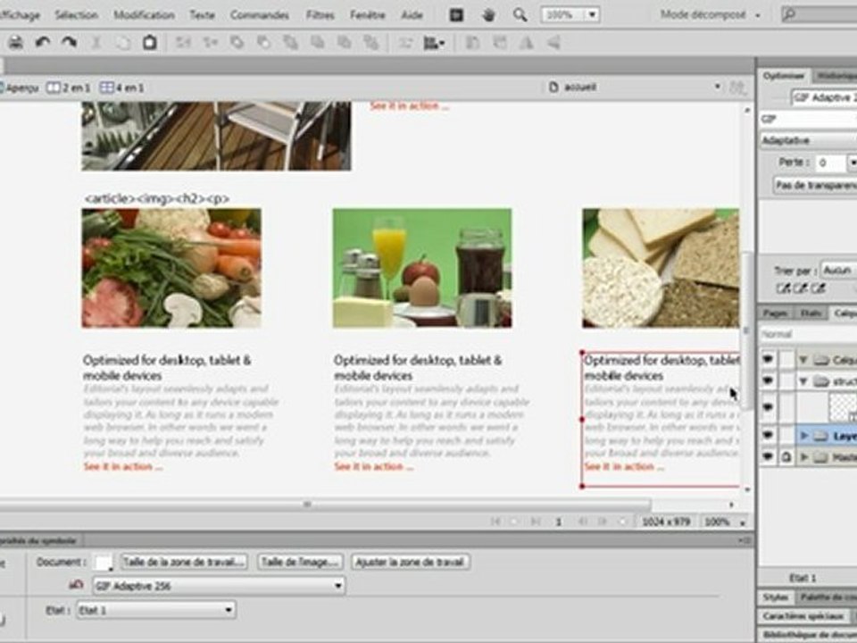Select the Hand pan tool icon

pos(488,15)
